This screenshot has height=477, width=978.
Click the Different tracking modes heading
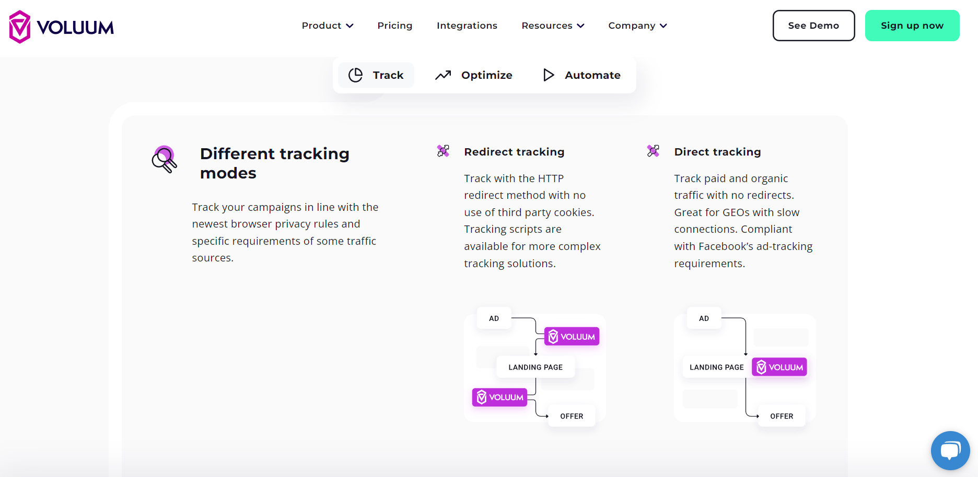click(x=275, y=163)
